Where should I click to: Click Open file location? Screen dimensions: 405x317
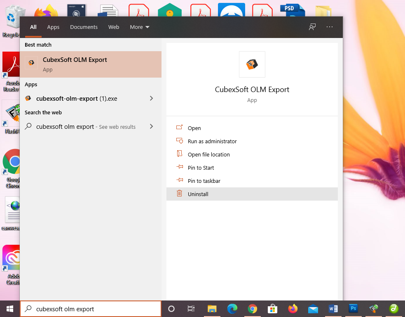[x=208, y=154]
